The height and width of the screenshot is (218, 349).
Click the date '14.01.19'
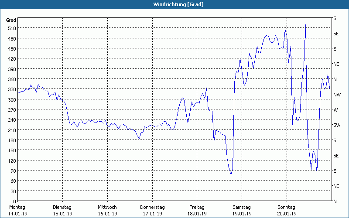pyautogui.click(x=17, y=214)
